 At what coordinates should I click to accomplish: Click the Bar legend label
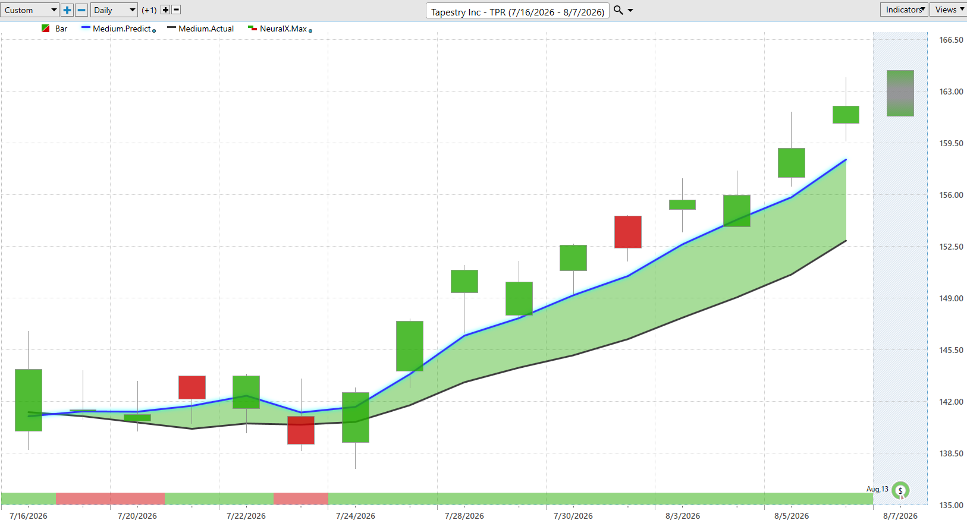(x=61, y=29)
